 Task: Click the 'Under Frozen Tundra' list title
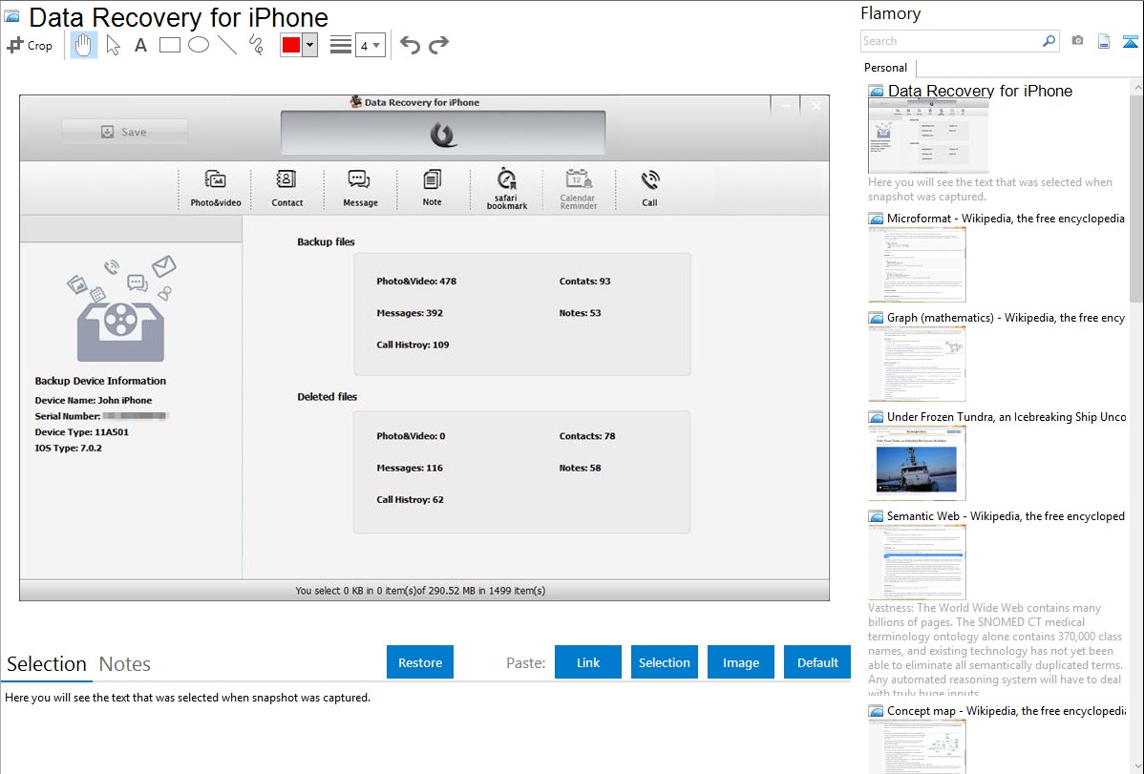point(1006,416)
